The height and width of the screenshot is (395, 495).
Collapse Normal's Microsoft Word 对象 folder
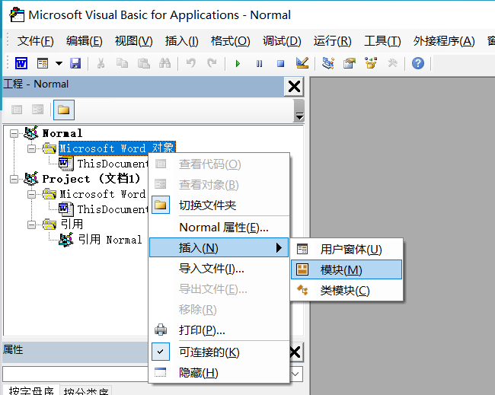click(31, 148)
